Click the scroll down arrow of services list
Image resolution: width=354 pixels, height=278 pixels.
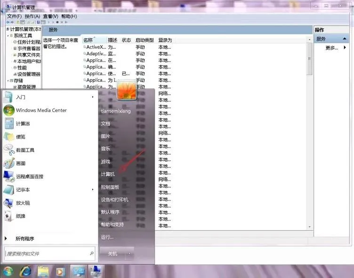pos(310,227)
